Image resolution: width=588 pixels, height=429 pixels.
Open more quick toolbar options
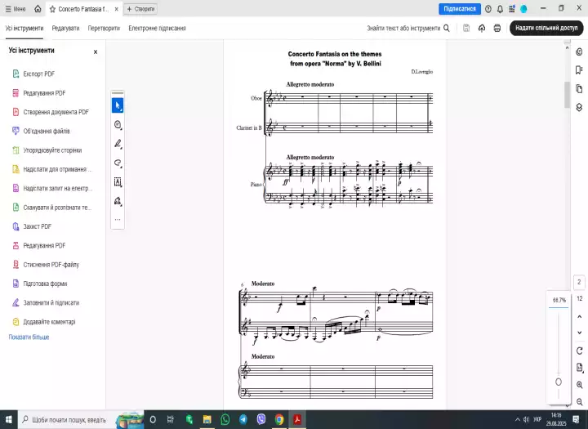[x=118, y=219]
